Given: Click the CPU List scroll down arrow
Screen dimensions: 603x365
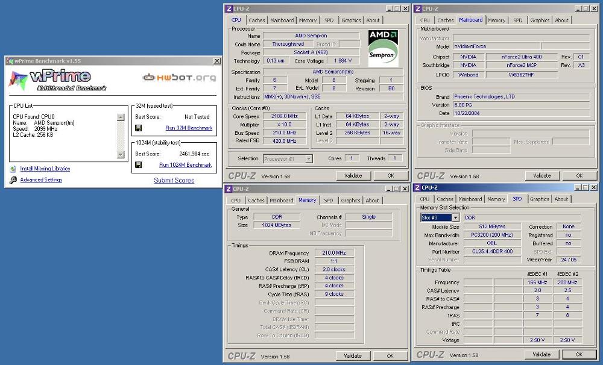Looking at the screenshot, I should (121, 154).
